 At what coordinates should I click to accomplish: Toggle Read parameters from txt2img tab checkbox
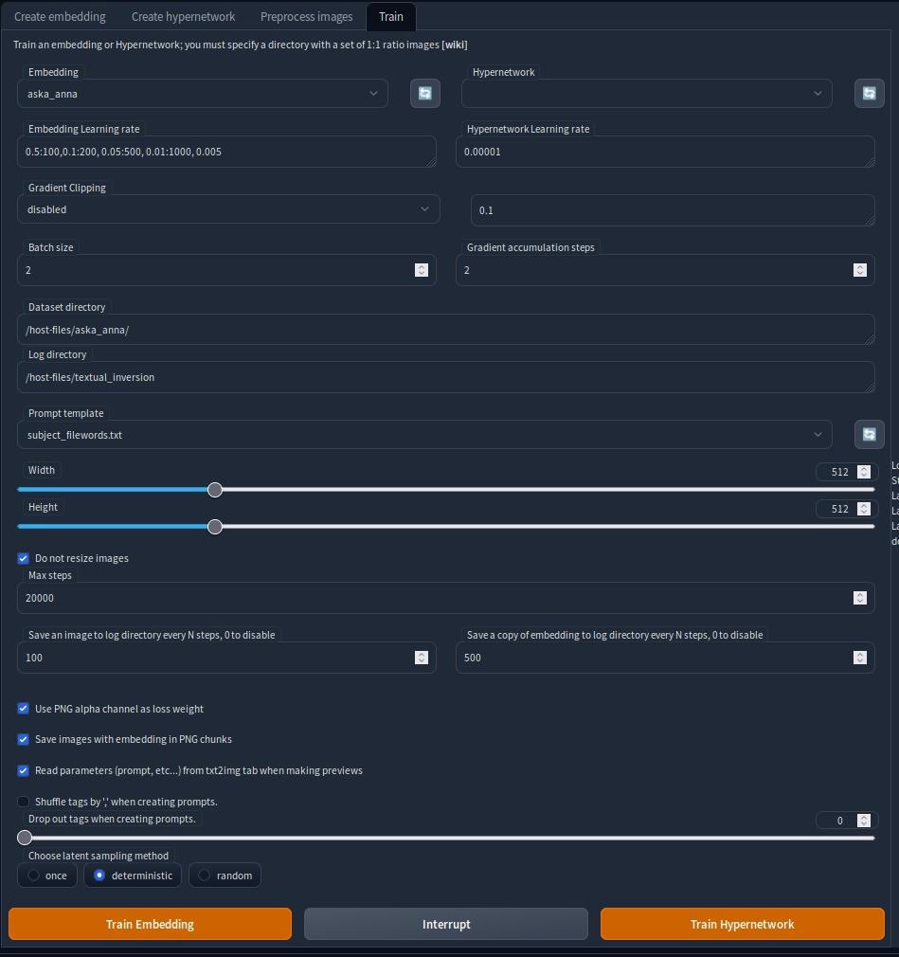23,770
